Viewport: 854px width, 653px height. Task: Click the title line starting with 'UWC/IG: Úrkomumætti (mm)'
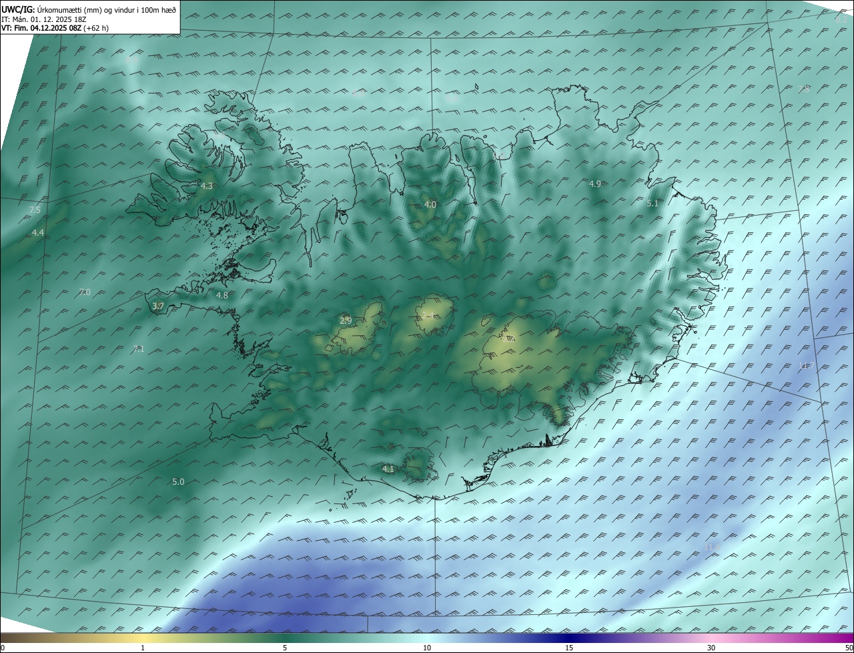(x=89, y=9)
